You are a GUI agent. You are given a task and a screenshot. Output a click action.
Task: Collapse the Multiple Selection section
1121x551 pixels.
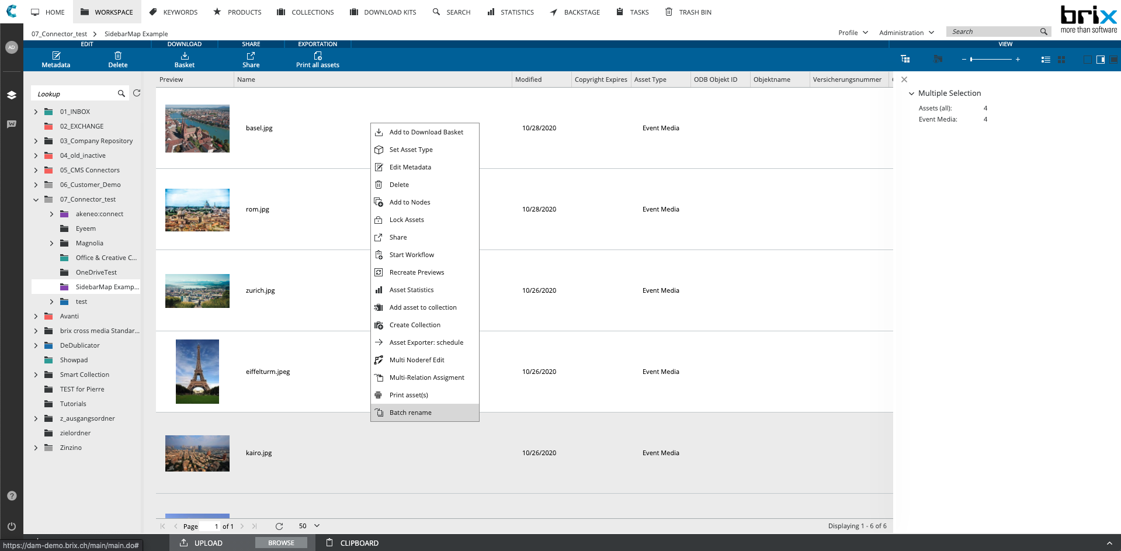pyautogui.click(x=911, y=93)
